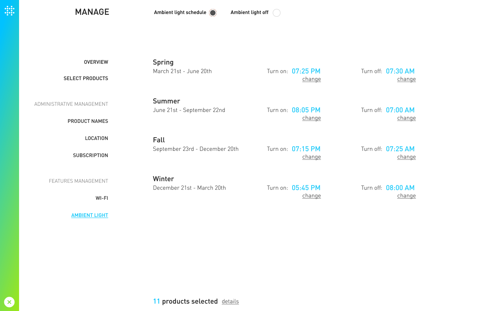This screenshot has width=498, height=311.
Task: Click the dotted logo icon in sidebar
Action: pos(9,11)
